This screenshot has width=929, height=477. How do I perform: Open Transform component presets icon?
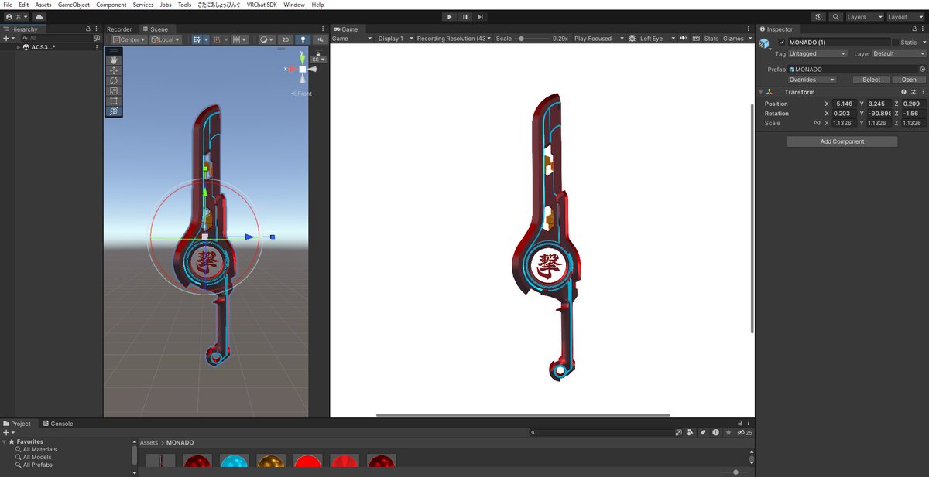[x=914, y=92]
